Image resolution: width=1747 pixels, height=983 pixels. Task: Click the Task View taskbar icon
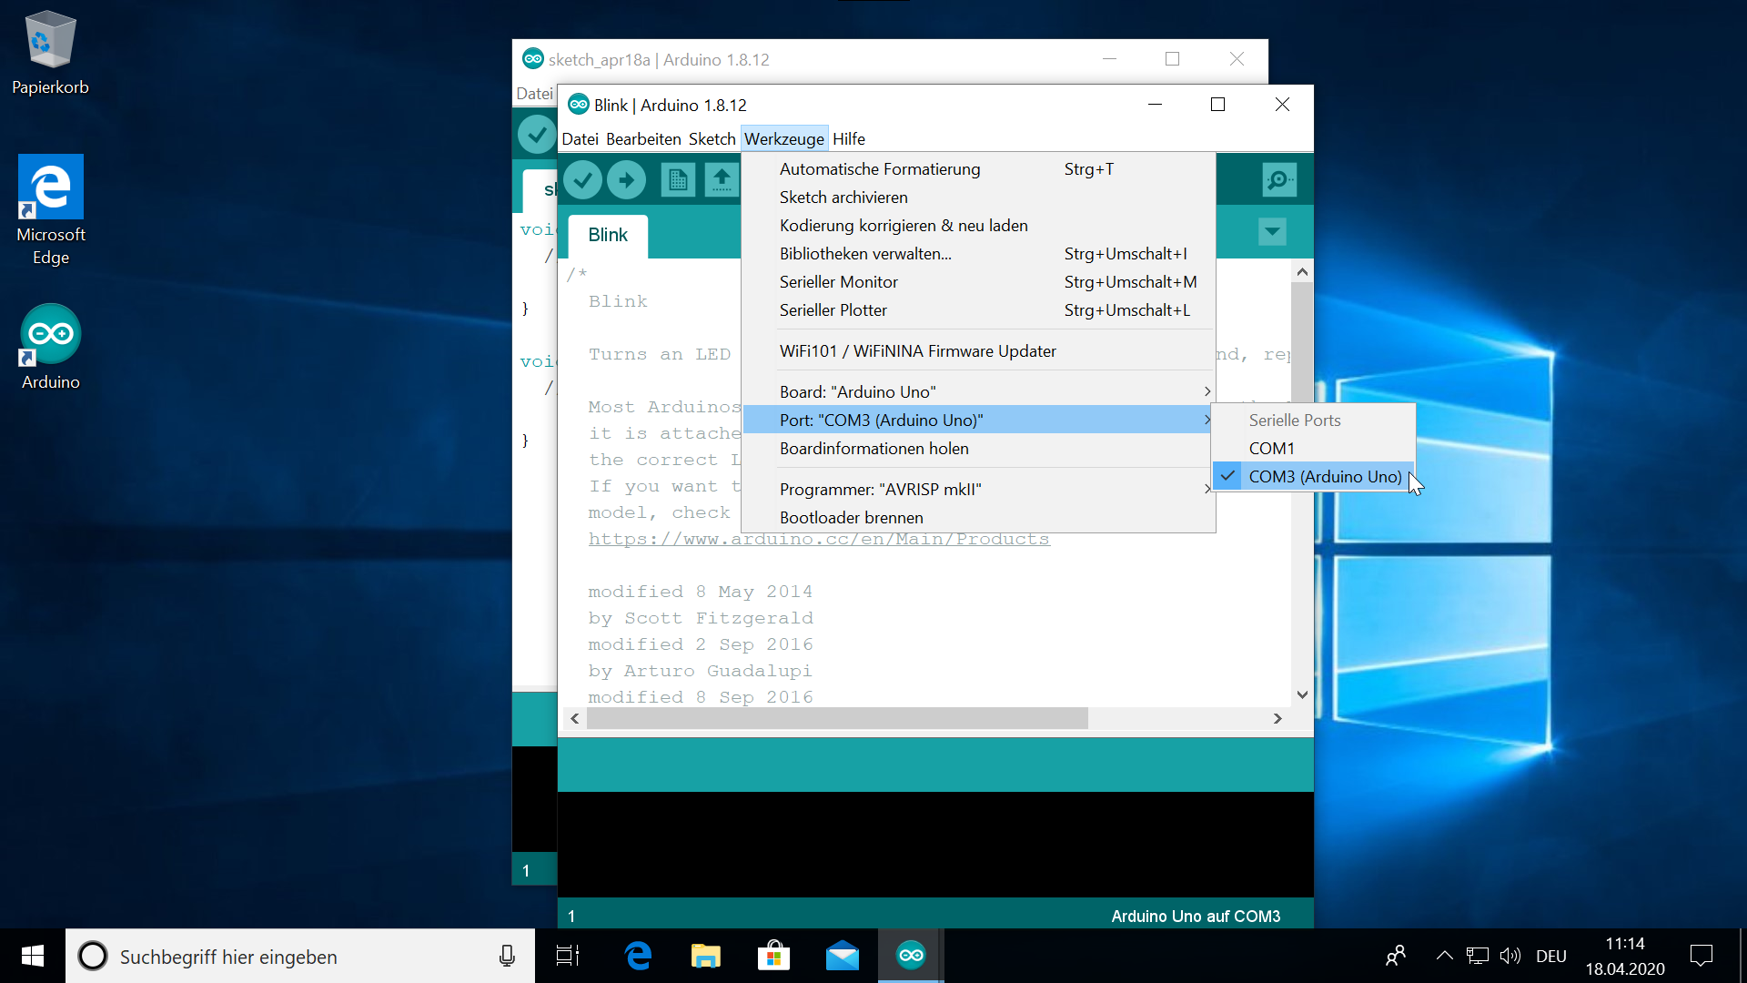tap(568, 956)
